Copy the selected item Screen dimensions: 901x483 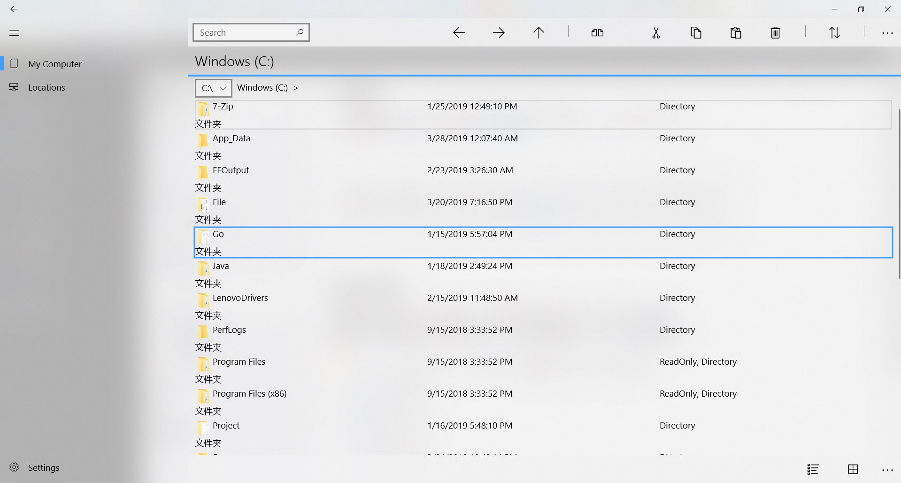pos(696,32)
